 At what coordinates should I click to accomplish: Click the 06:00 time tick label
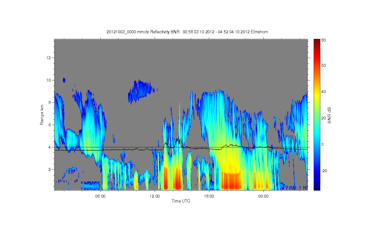pos(100,196)
